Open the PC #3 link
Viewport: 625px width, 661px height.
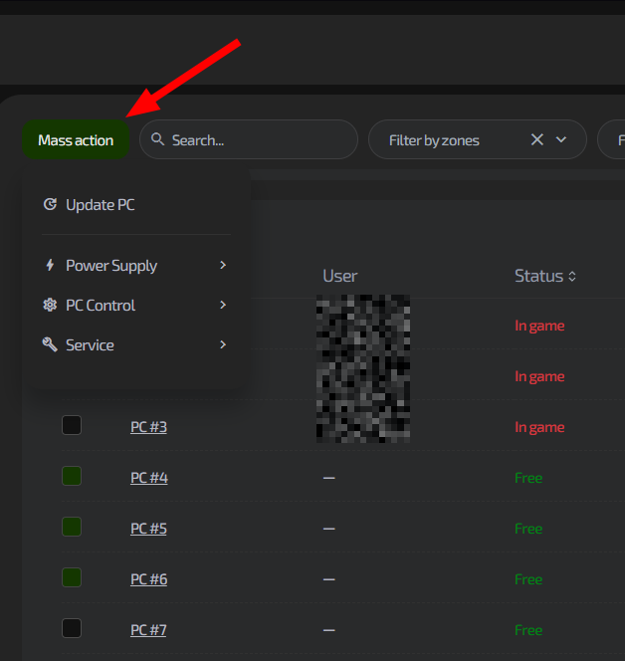[x=148, y=427]
